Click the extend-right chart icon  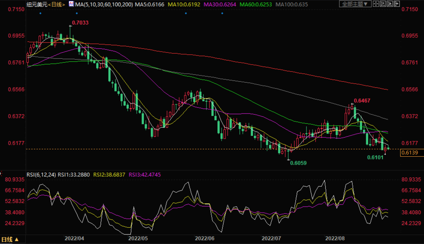pos(397,4)
